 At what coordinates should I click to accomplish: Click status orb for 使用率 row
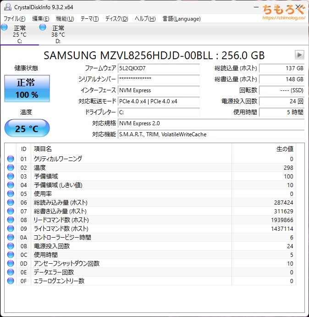pos(11,194)
